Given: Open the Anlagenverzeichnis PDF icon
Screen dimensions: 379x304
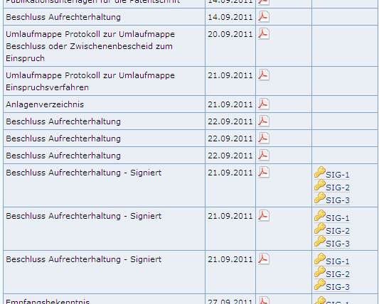Looking at the screenshot, I should point(264,104).
